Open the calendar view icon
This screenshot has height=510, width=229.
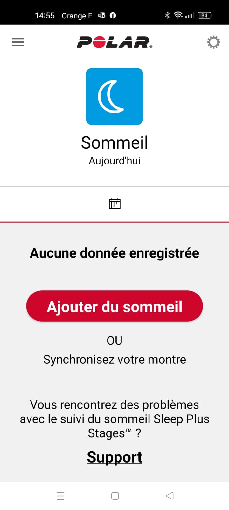coord(114,204)
